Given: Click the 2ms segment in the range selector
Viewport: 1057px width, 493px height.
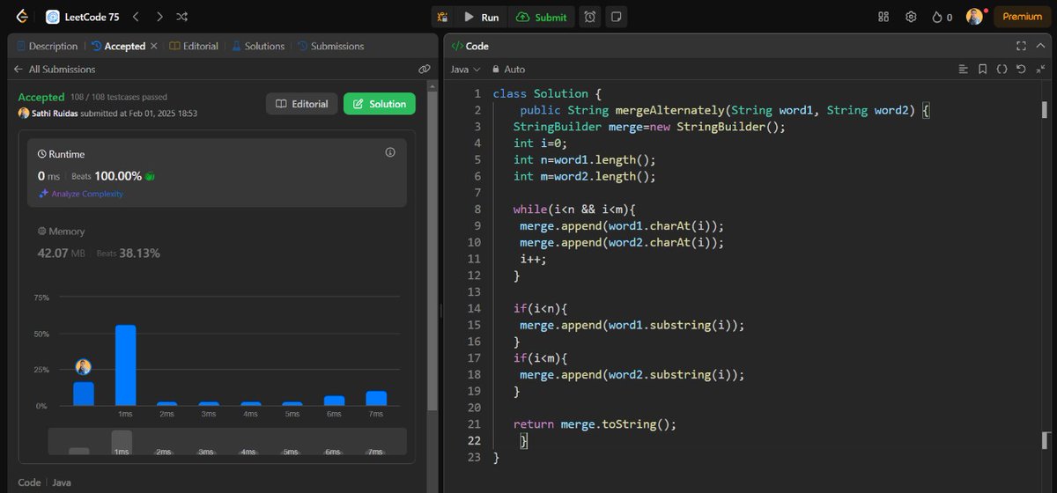Looking at the screenshot, I should (x=164, y=452).
